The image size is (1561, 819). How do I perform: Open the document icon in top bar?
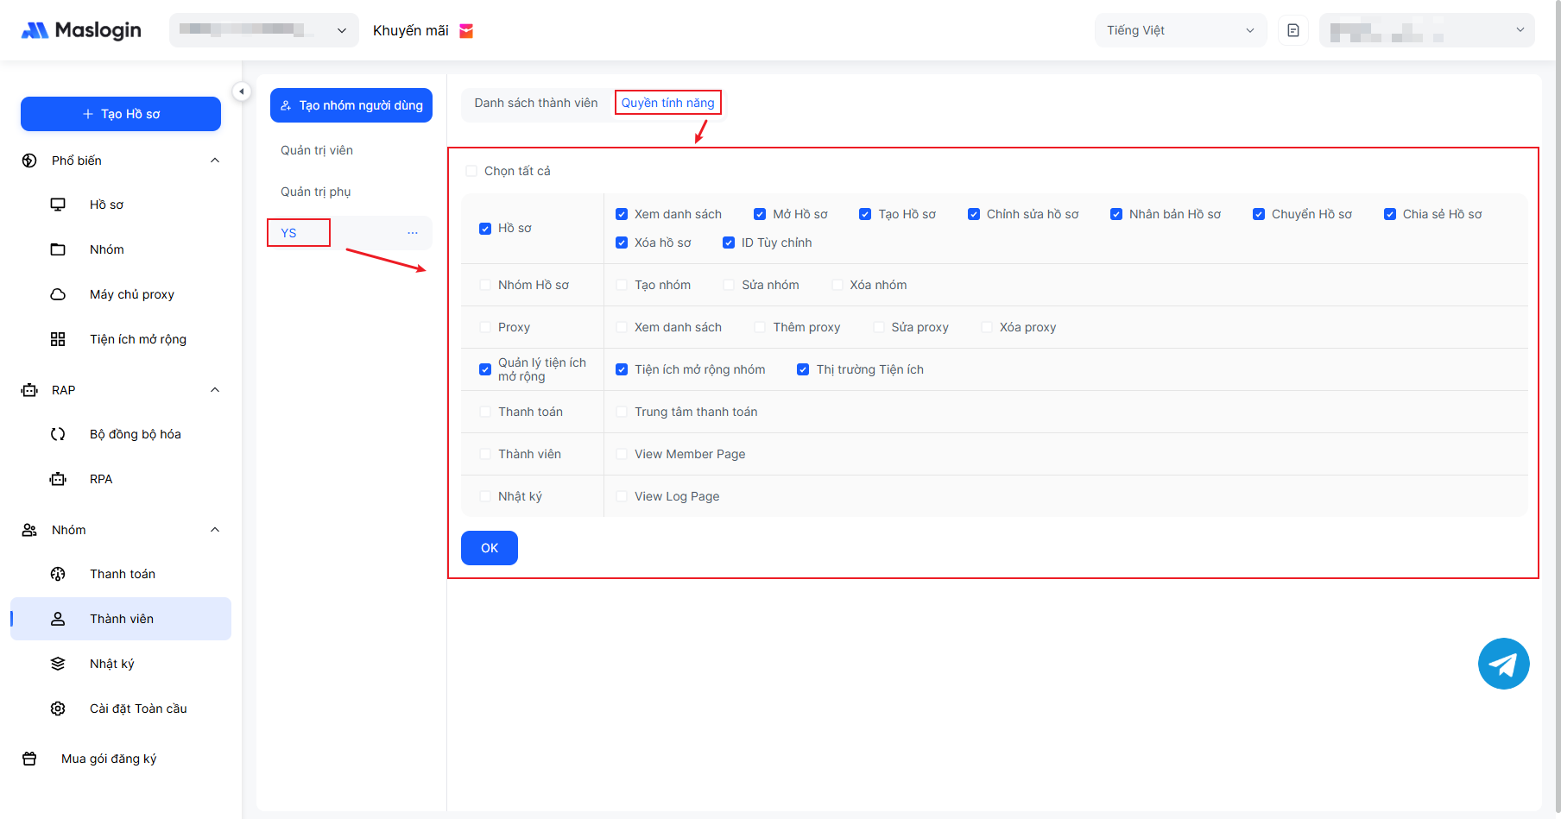(1292, 31)
